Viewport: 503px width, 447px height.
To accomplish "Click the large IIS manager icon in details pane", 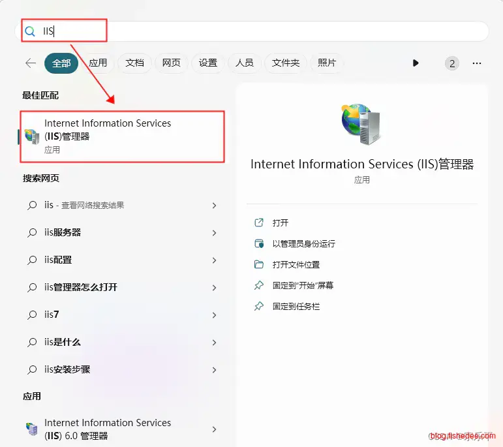I will pyautogui.click(x=361, y=125).
